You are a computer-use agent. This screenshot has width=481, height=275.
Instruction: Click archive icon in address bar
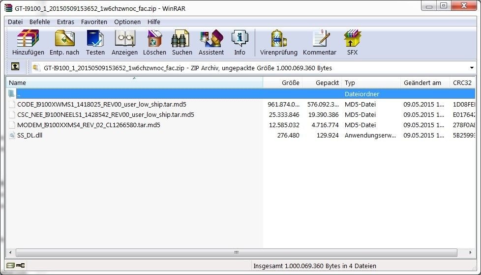pyautogui.click(x=36, y=68)
